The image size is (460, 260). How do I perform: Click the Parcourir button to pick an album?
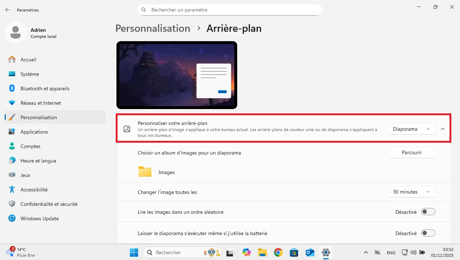[412, 152]
